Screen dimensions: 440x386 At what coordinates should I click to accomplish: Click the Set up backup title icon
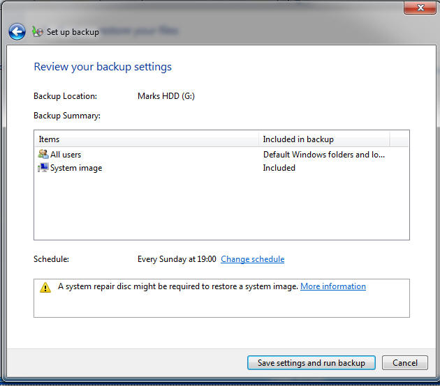tap(38, 32)
